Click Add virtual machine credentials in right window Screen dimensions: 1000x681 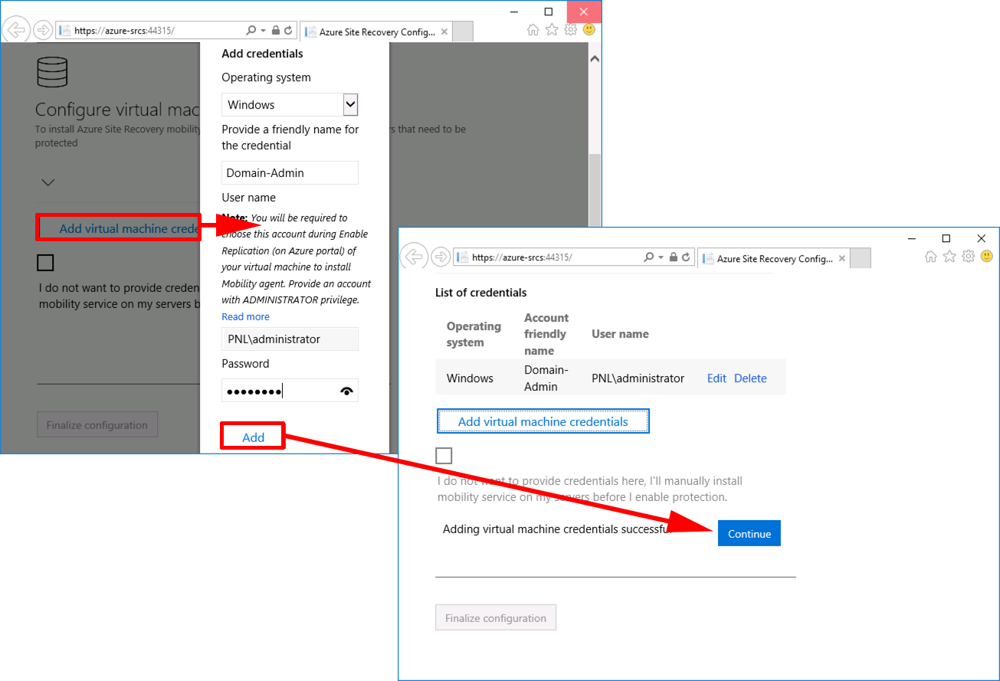point(543,421)
